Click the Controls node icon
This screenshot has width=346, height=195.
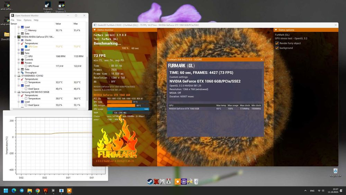[x=22, y=60]
